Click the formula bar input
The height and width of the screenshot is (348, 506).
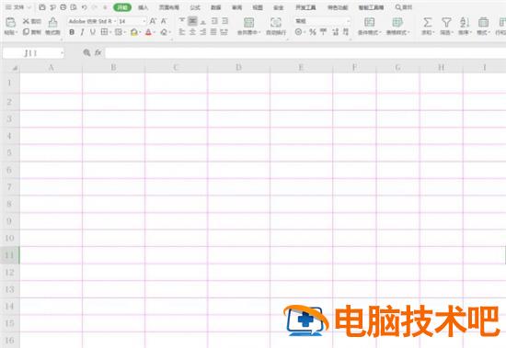tap(305, 53)
